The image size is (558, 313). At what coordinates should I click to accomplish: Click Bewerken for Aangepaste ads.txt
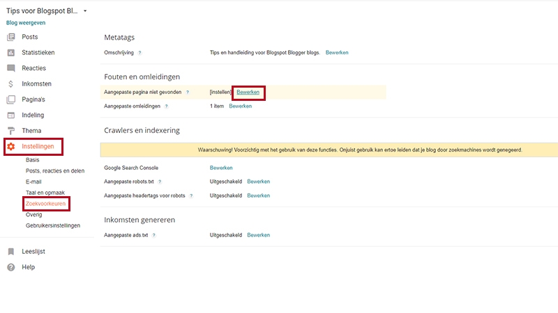click(258, 235)
